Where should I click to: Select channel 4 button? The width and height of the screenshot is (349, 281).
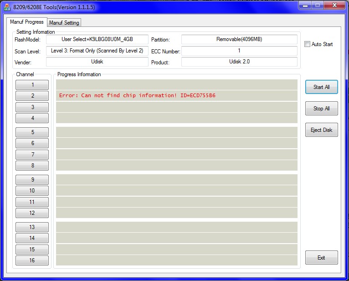[x=32, y=118]
